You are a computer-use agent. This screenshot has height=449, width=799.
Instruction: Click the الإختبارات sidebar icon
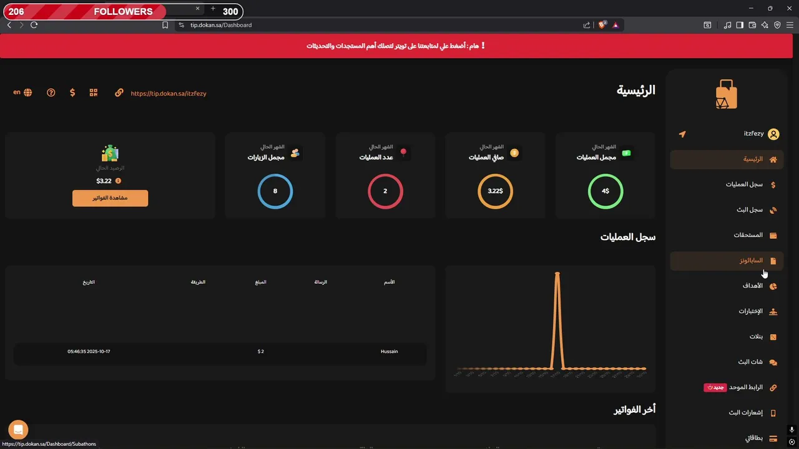[x=773, y=311]
